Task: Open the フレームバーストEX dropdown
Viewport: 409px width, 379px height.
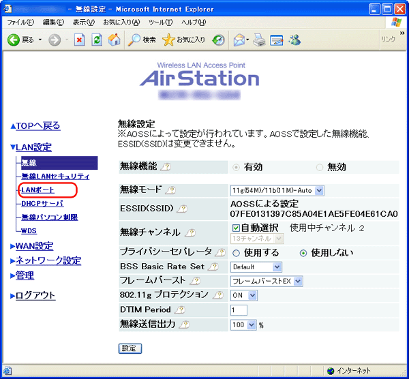Action: click(x=267, y=282)
